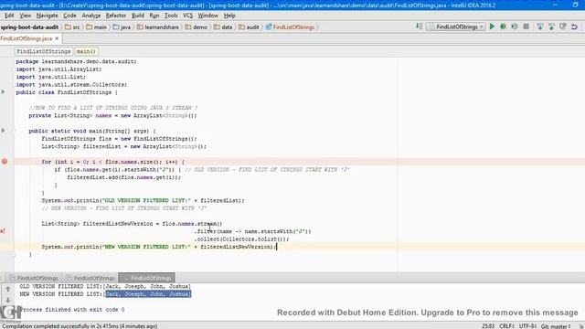
Task: Click the java folder in the navigation bar
Action: [x=122, y=27]
